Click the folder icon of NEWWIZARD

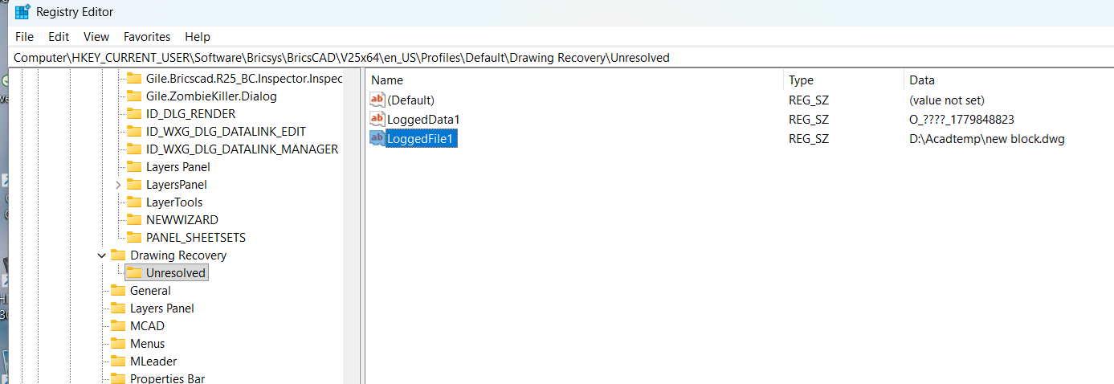[x=134, y=220]
